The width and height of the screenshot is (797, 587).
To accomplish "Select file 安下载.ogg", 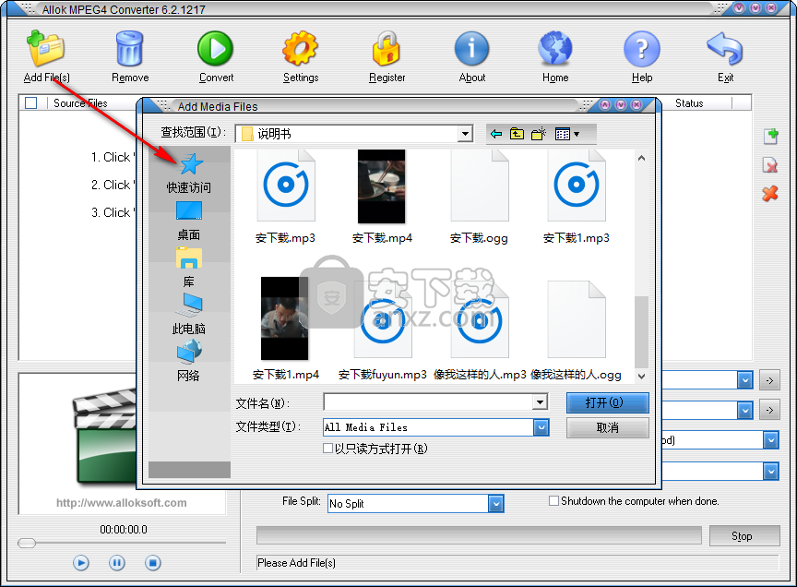I will point(479,197).
